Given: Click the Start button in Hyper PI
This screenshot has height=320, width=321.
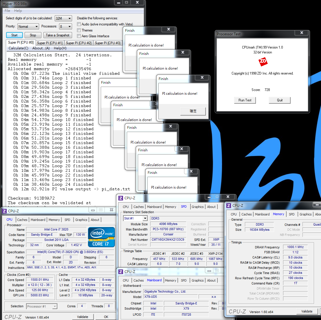Looking at the screenshot, I should [x=14, y=35].
